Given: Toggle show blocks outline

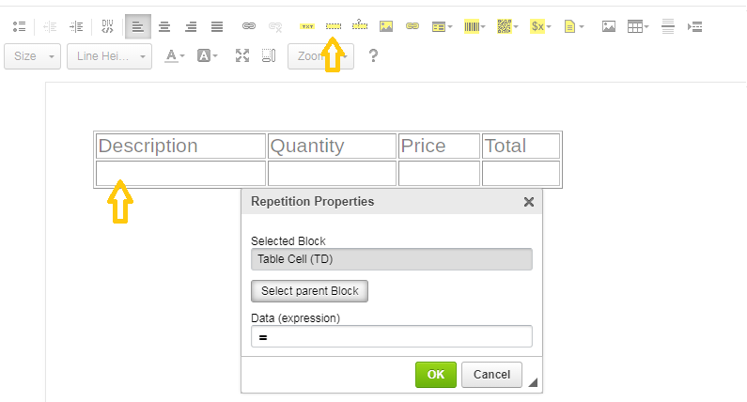Looking at the screenshot, I should pos(269,56).
